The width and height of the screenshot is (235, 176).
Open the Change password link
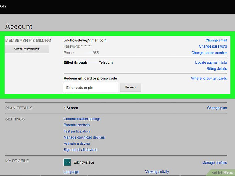click(x=213, y=46)
